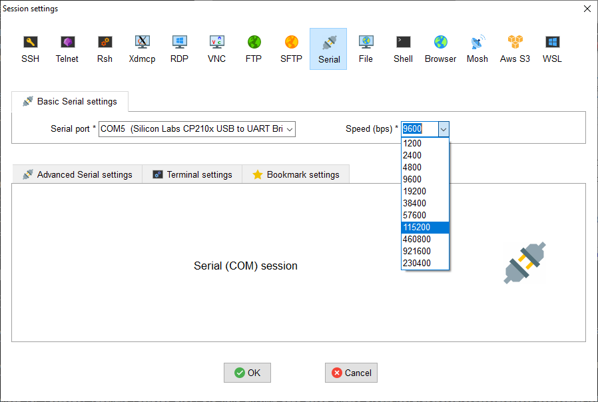Open the Bookmark settings tab
Screen dimensions: 598x402
[x=296, y=174]
